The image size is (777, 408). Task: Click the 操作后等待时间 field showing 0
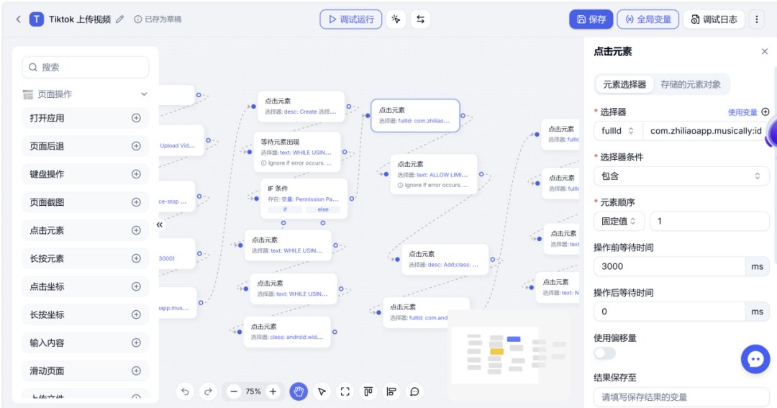670,312
